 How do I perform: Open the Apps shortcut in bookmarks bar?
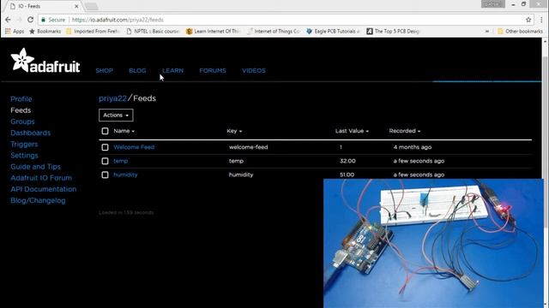[15, 32]
